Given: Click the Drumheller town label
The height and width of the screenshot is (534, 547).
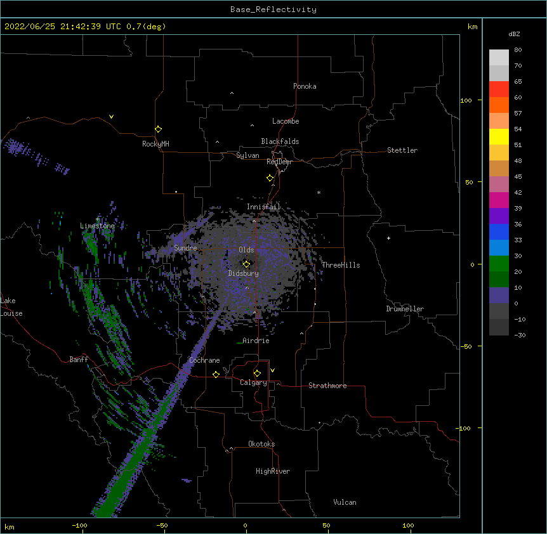Looking at the screenshot, I should click(405, 309).
